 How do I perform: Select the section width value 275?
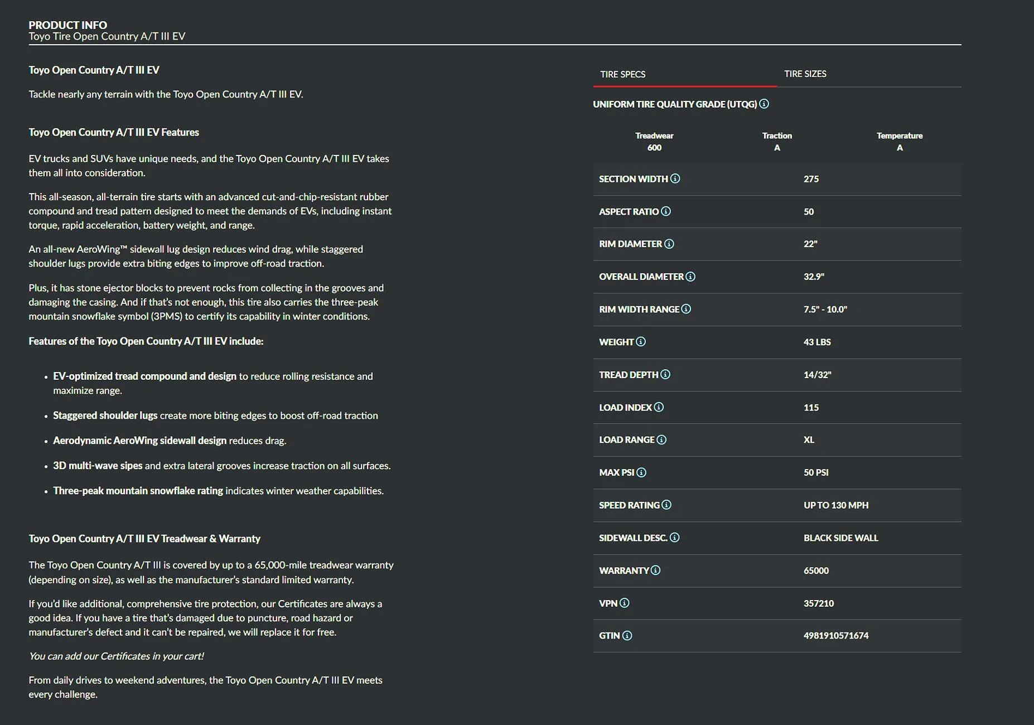(x=811, y=179)
